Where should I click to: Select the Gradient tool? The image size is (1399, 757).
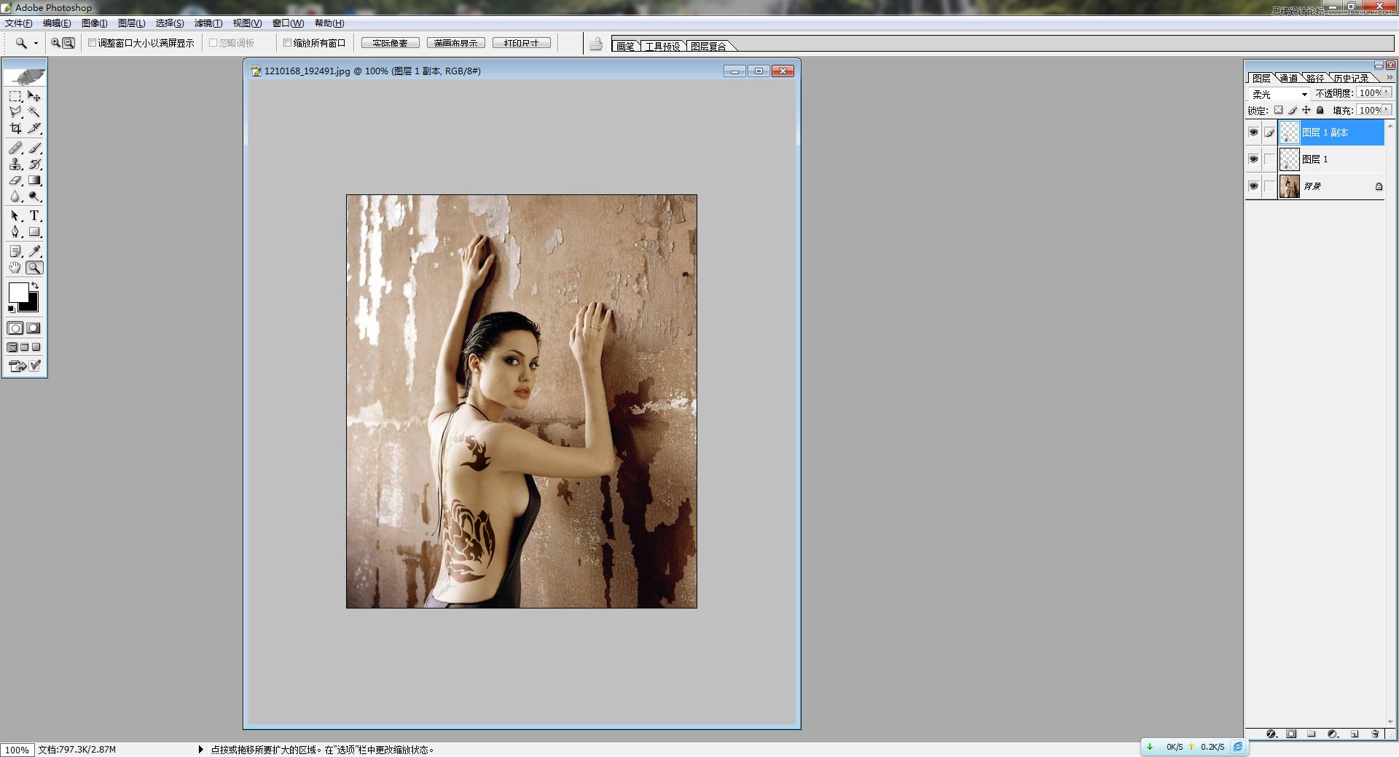34,180
